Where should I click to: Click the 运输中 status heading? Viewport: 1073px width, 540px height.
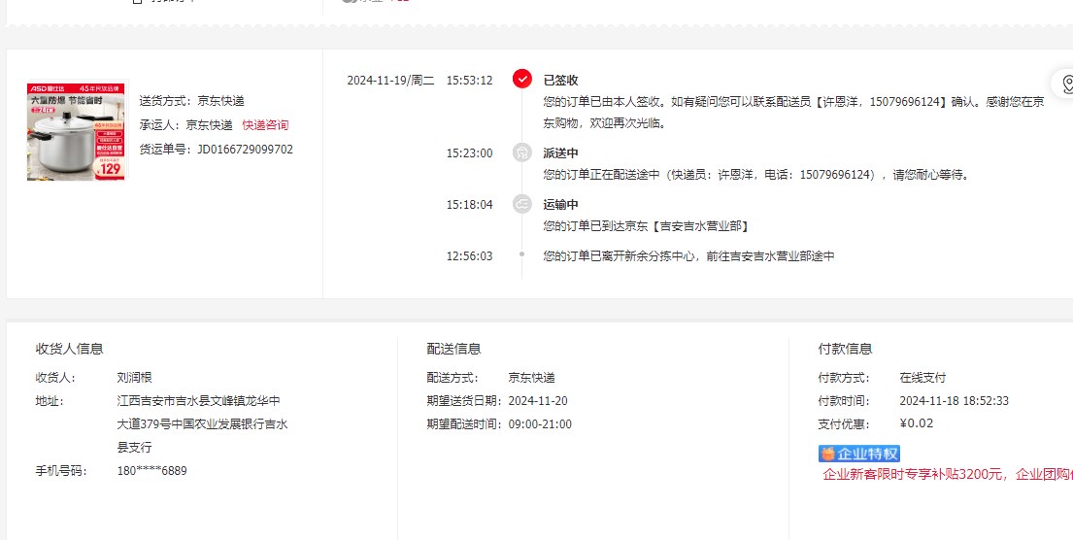(560, 204)
